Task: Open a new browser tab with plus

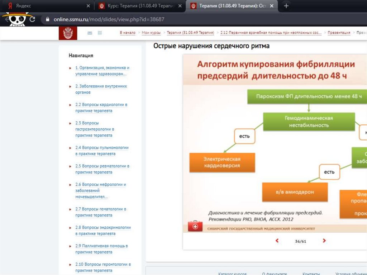Action: (x=286, y=6)
